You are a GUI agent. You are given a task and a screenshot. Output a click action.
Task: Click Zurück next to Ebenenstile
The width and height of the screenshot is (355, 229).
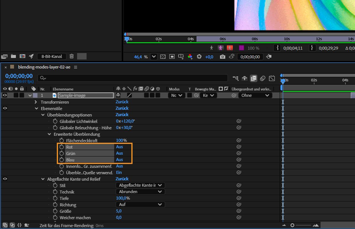click(122, 108)
